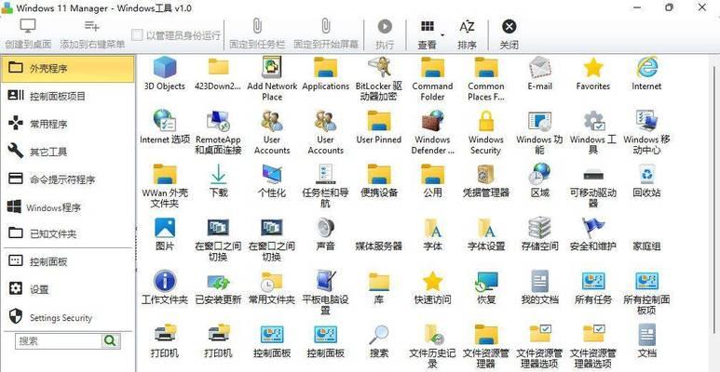Select the E-mail envelope icon
Screen dimensions: 720x372
(539, 67)
